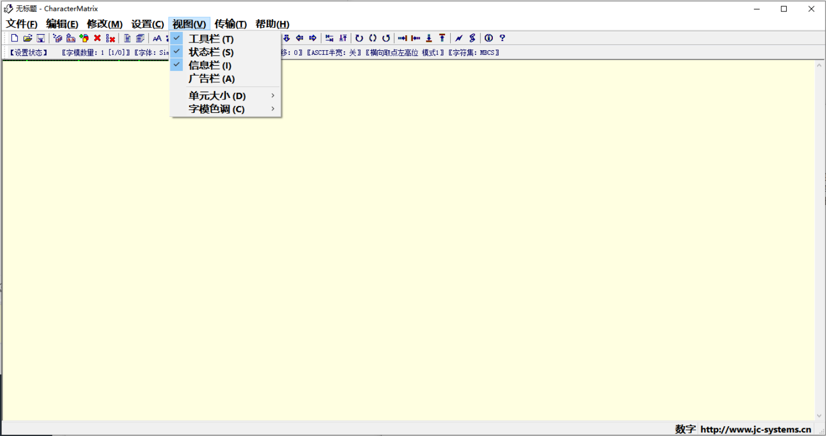Click the text input glyph icon
Screen dimensions: 826x436
coord(70,38)
